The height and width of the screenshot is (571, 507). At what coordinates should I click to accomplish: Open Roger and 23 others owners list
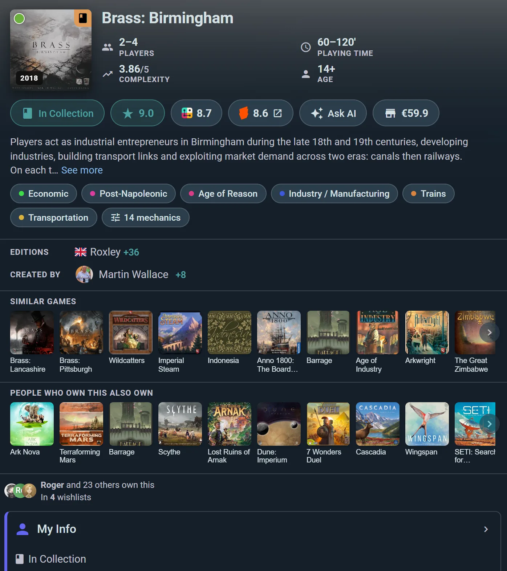point(97,485)
